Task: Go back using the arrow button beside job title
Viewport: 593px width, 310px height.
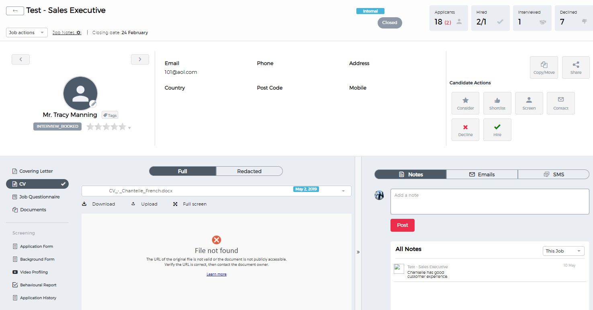Action: click(15, 11)
